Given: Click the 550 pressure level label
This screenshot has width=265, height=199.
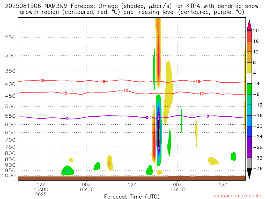Looking at the screenshot, I should pyautogui.click(x=10, y=116).
